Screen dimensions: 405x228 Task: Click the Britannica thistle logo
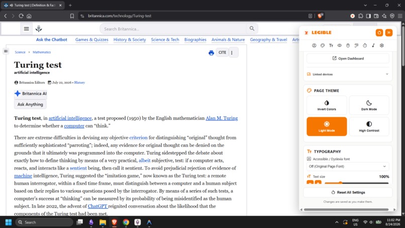click(x=39, y=29)
